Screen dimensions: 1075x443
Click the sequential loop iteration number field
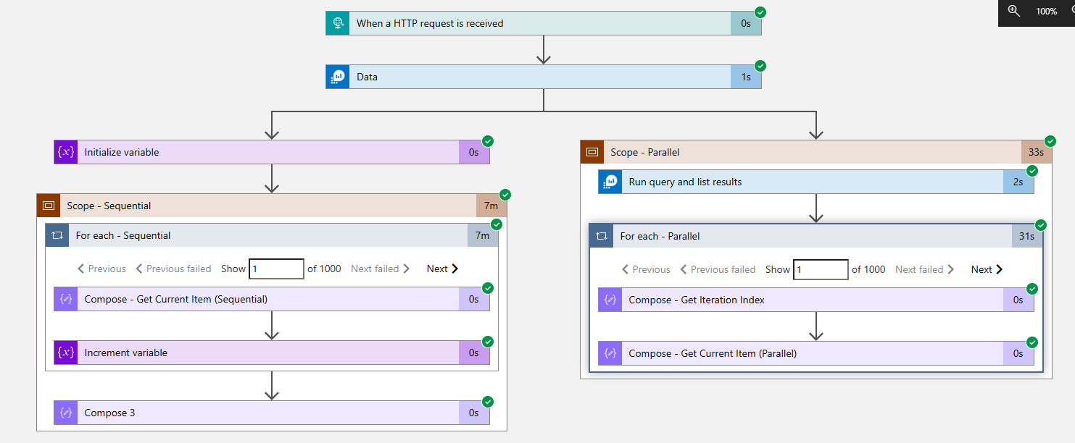[276, 269]
